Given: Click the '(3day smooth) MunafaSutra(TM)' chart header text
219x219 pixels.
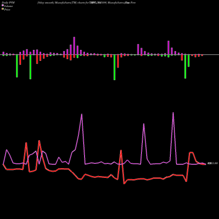Looking at the screenshot, I should click(x=57, y=3).
